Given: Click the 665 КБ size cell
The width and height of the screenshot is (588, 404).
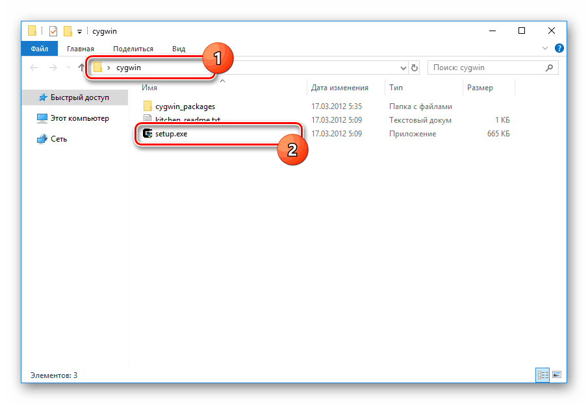Looking at the screenshot, I should tap(498, 134).
